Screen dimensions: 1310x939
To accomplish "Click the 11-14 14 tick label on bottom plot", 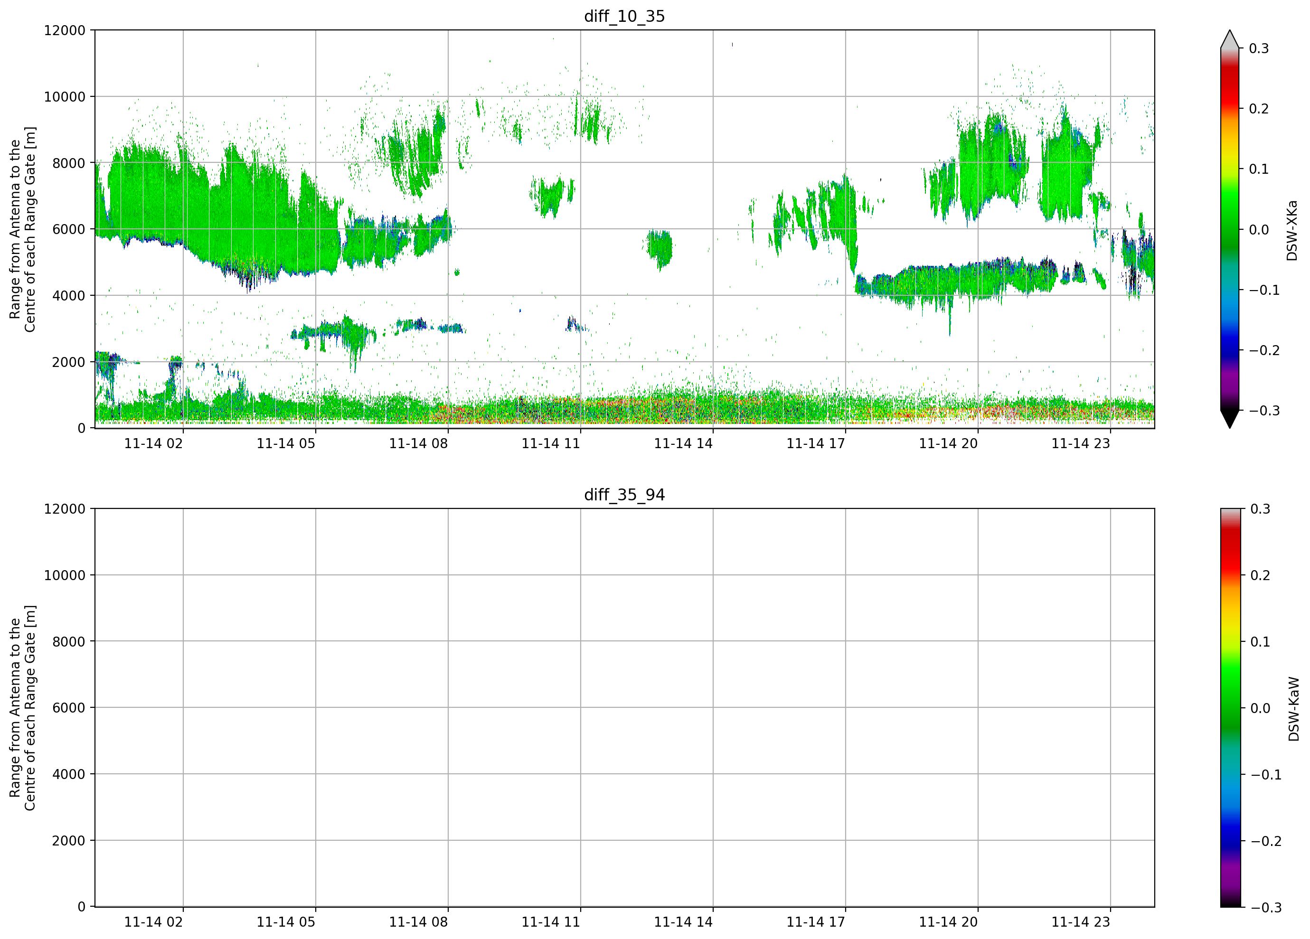I will coord(683,922).
